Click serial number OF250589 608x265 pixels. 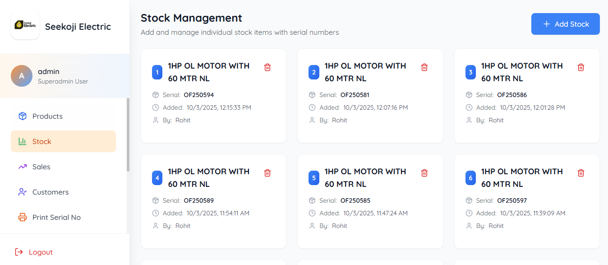pos(199,200)
